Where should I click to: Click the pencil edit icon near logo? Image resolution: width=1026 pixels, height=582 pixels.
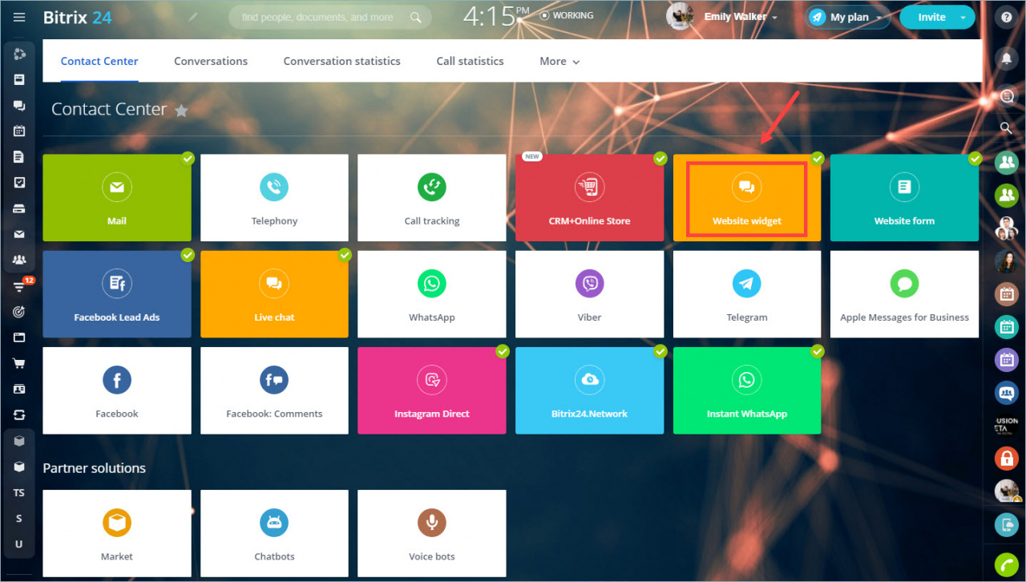193,17
